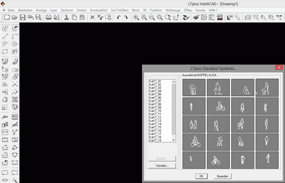Open the Konstruktion menu
The image size is (285, 183).
click(99, 10)
